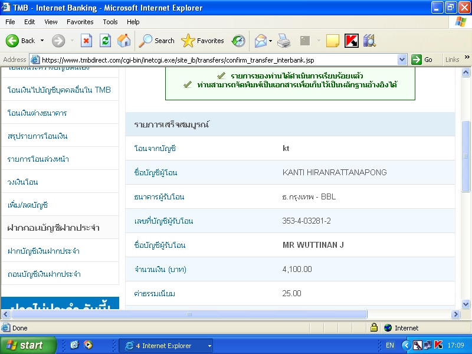This screenshot has width=472, height=354.
Task: Expand the Internet Explorer taskbar group dropdown
Action: (209, 346)
